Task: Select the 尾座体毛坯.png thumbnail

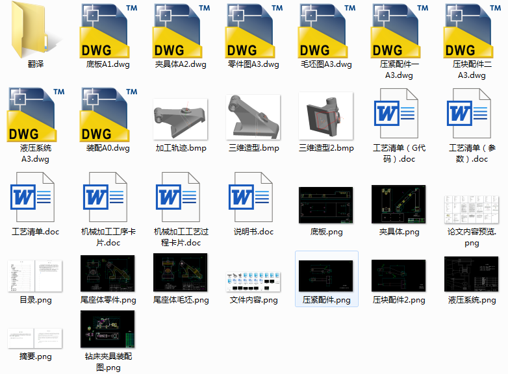Action: [x=181, y=273]
